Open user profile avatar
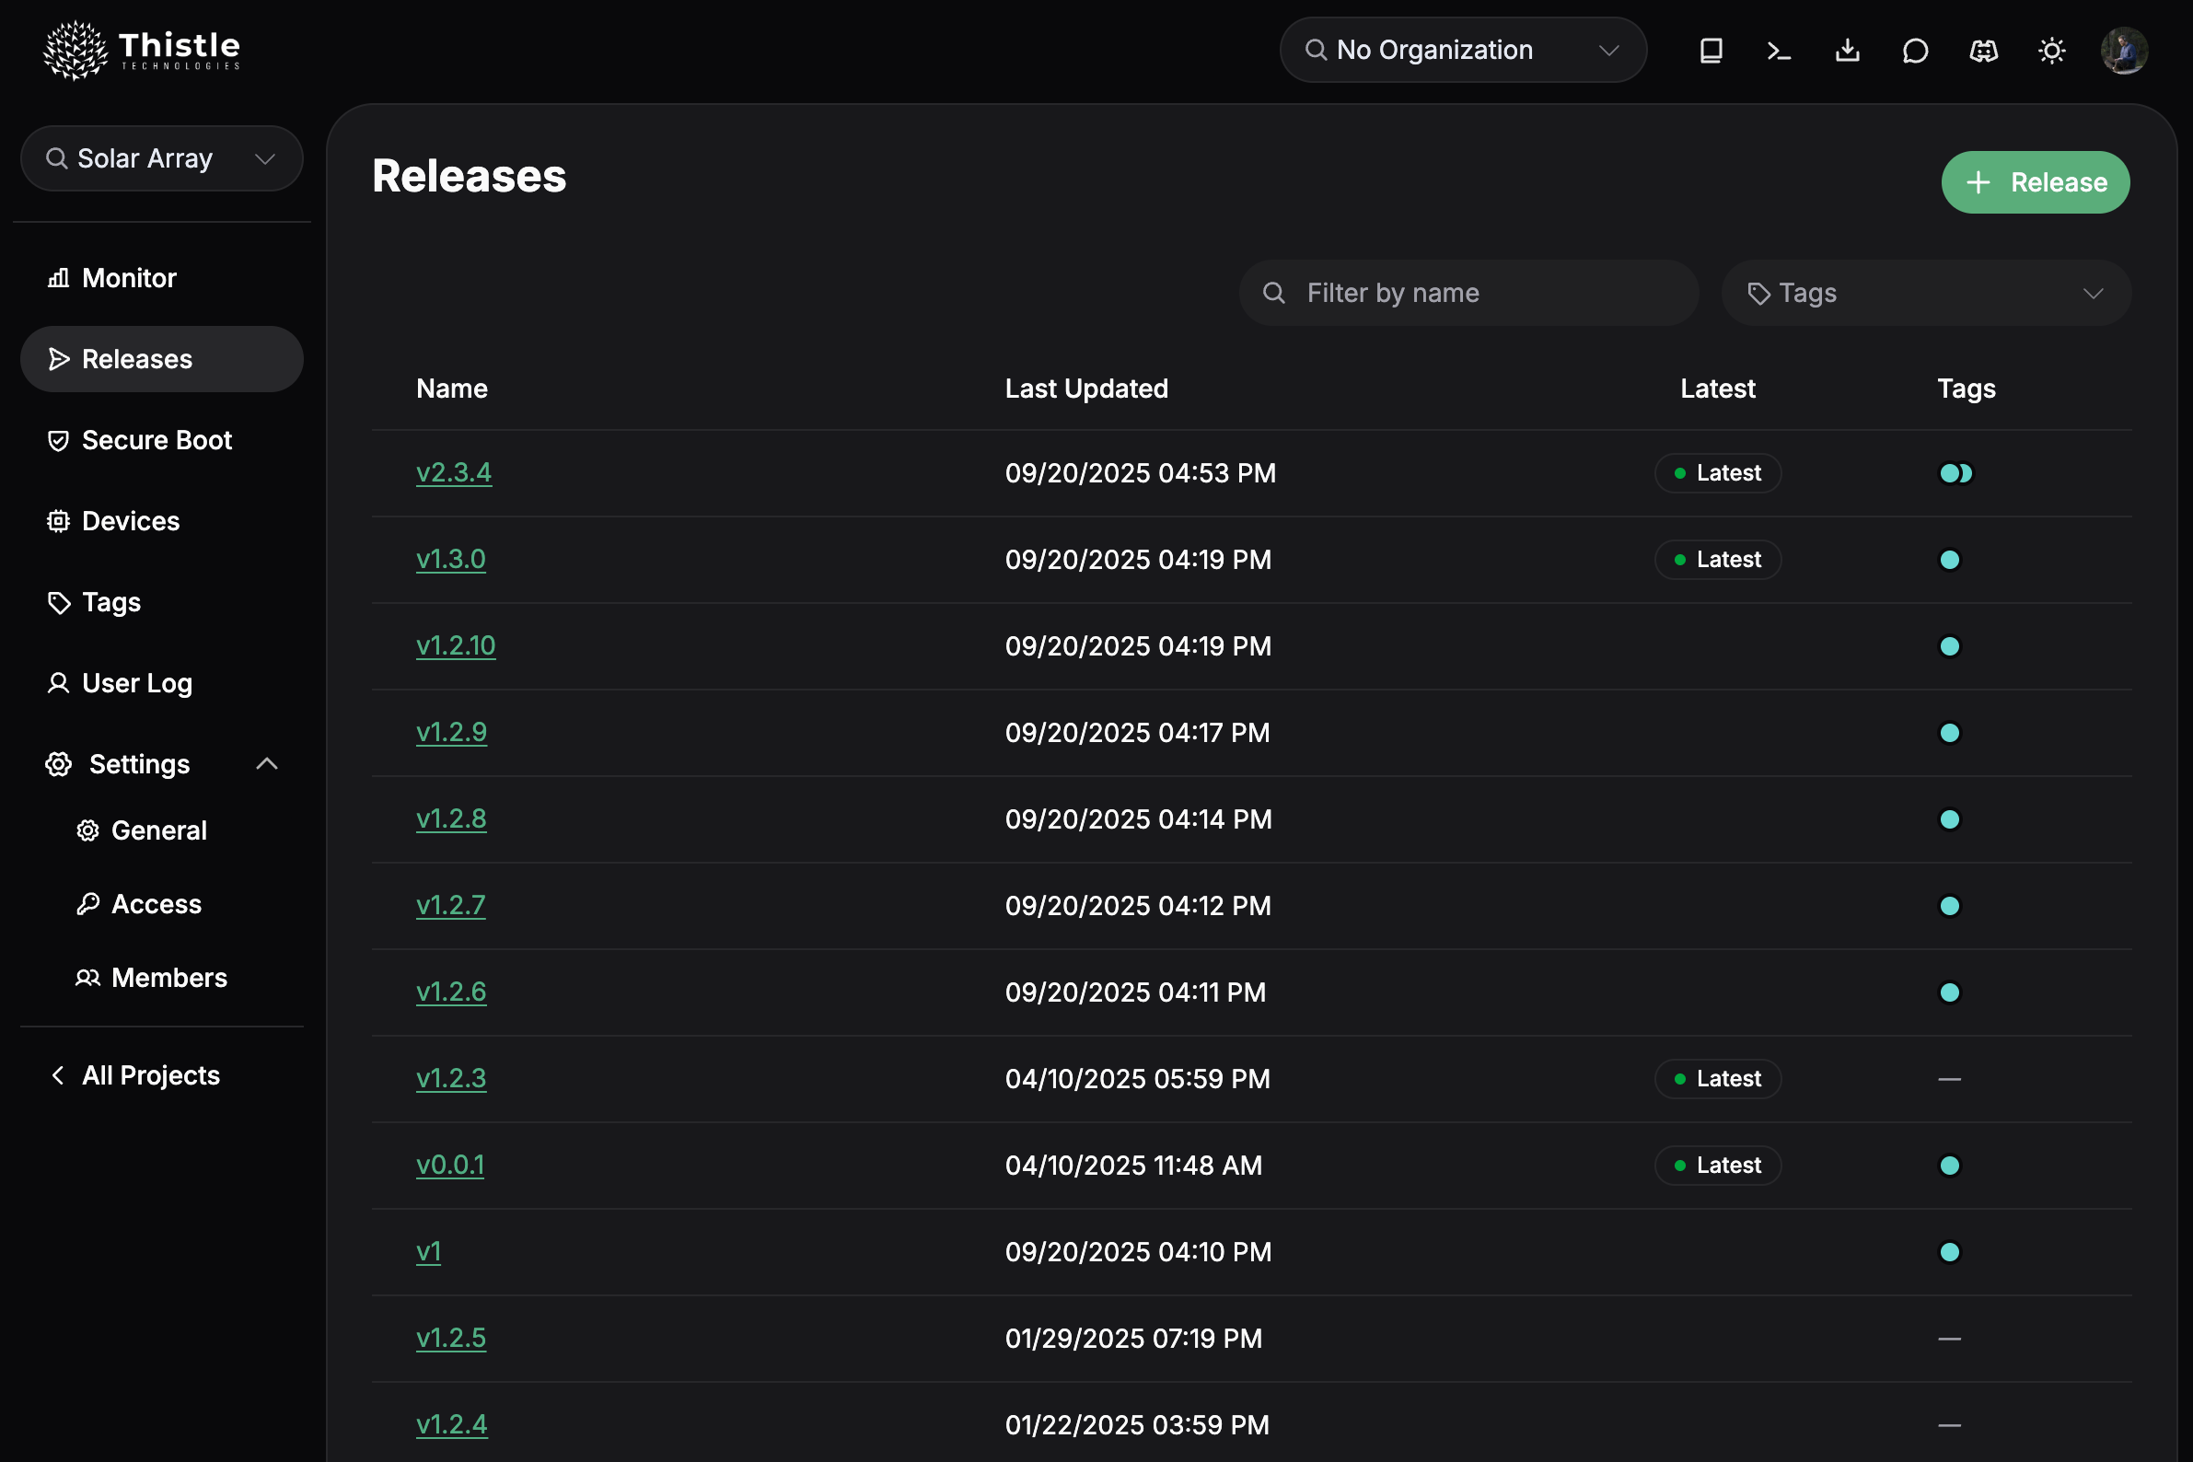Viewport: 2193px width, 1462px height. pos(2124,51)
